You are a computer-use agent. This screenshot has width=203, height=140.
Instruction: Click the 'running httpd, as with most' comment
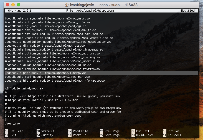pyautogui.click(x=43, y=116)
